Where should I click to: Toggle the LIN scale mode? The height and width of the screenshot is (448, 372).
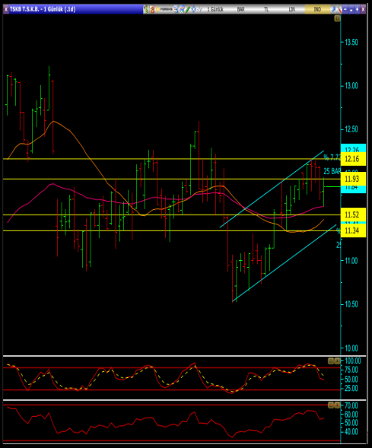click(x=291, y=9)
